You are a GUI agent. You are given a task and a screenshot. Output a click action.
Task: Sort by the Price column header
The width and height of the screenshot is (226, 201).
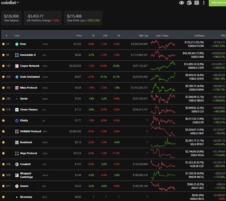[79, 36]
